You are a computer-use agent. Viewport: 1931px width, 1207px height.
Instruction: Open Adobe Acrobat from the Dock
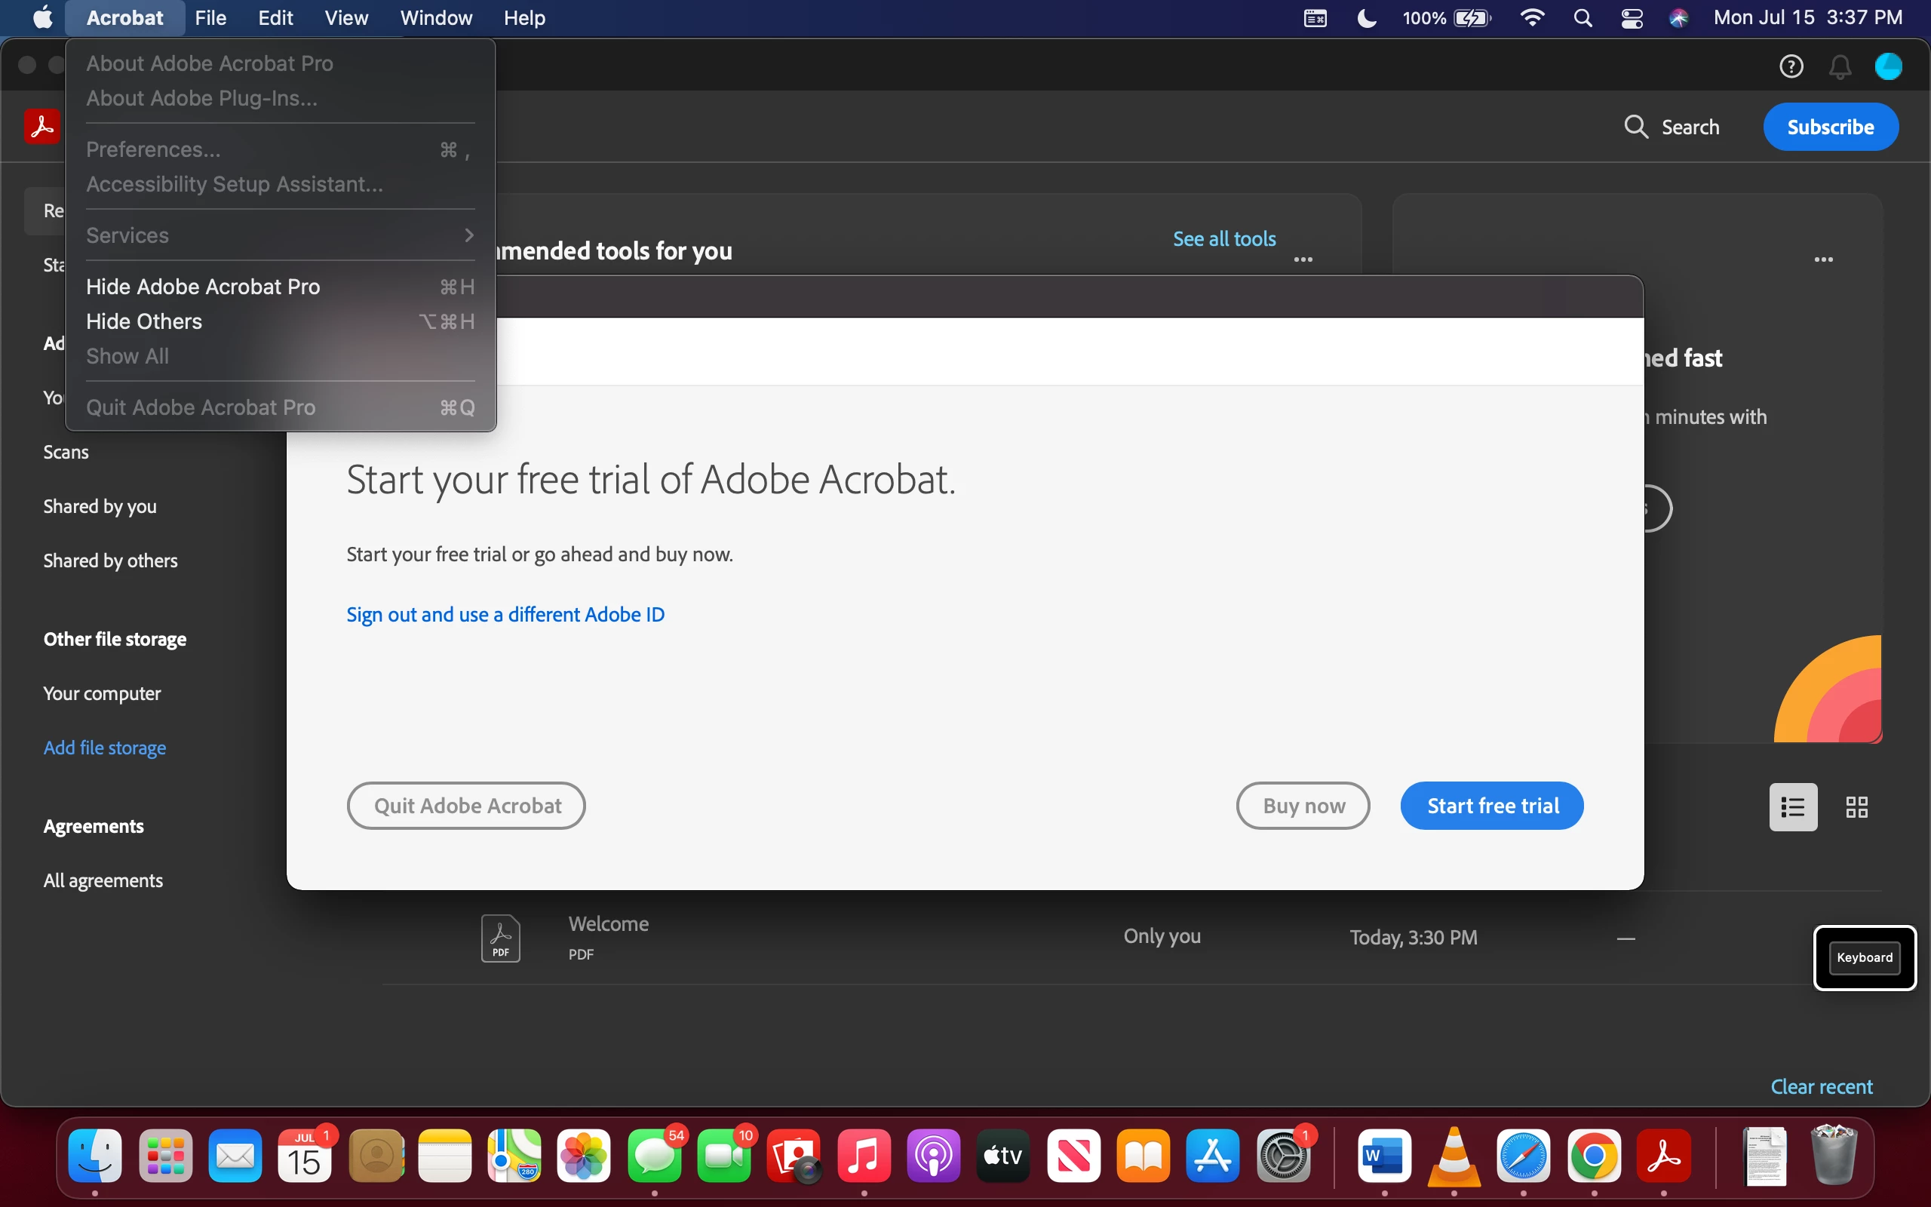click(1664, 1155)
